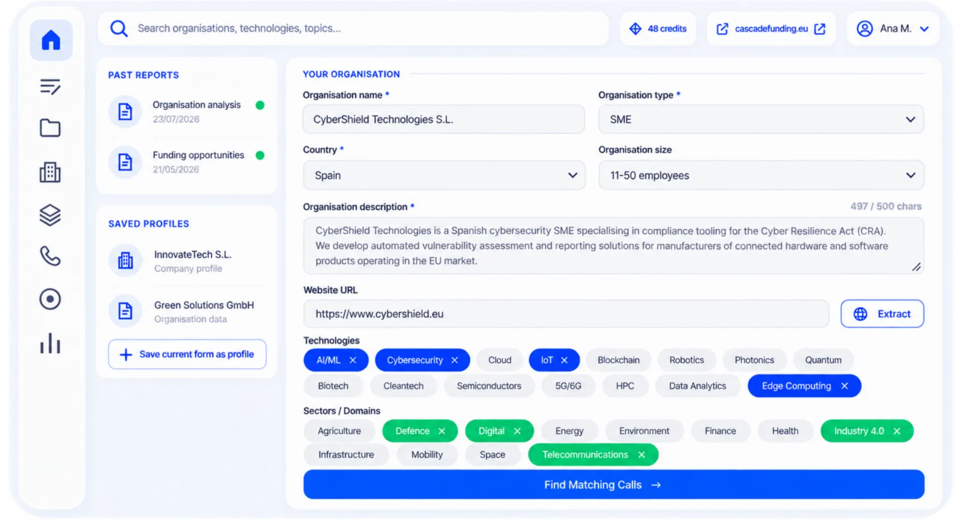Open the organisations building sidebar icon

pos(50,172)
